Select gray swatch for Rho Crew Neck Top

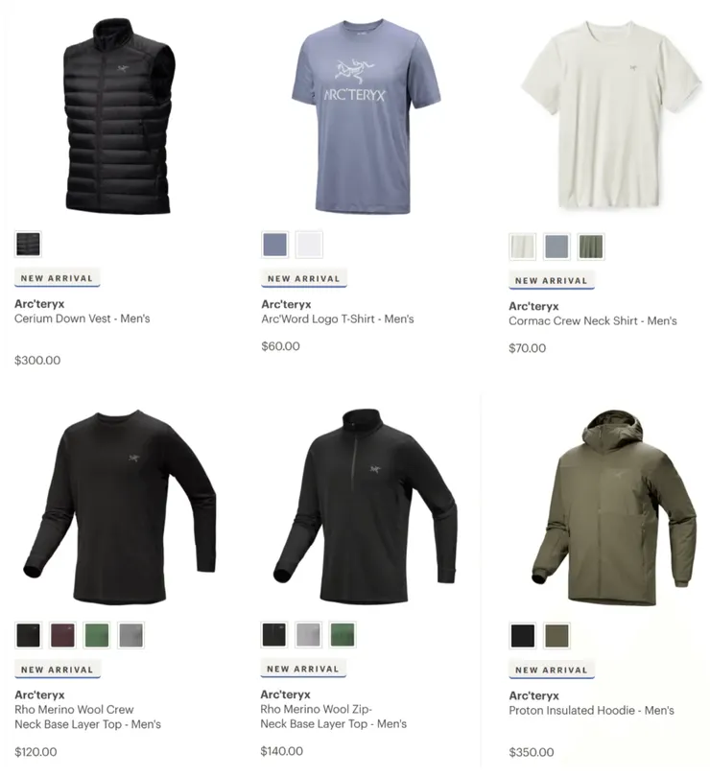130,635
